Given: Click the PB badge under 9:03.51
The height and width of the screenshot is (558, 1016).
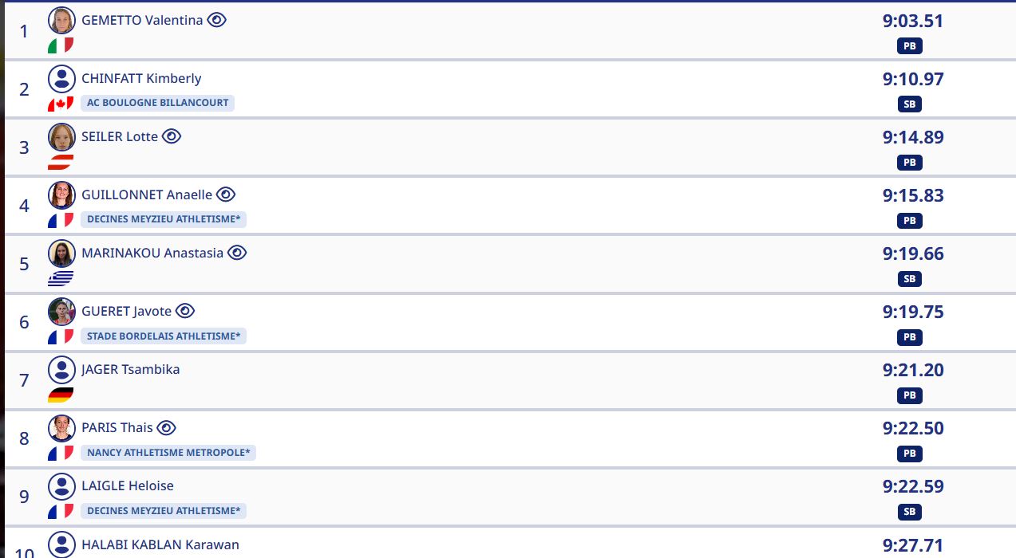Looking at the screenshot, I should (x=910, y=46).
